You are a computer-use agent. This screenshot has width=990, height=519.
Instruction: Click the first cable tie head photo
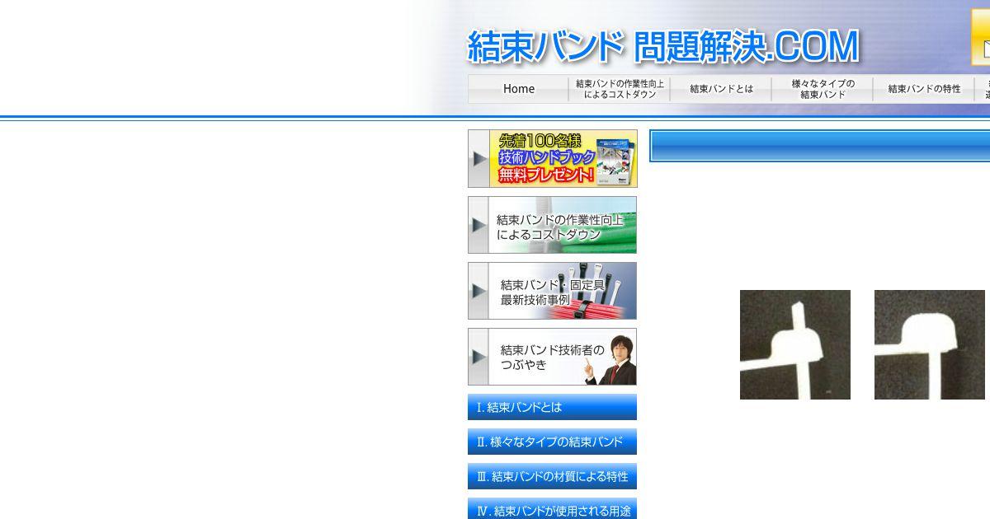click(x=795, y=344)
